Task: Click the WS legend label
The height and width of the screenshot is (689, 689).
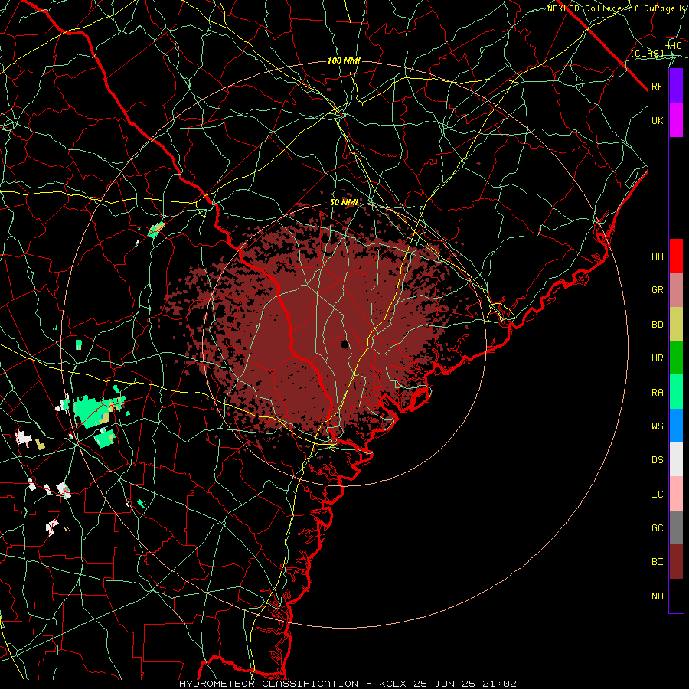Action: 657,426
